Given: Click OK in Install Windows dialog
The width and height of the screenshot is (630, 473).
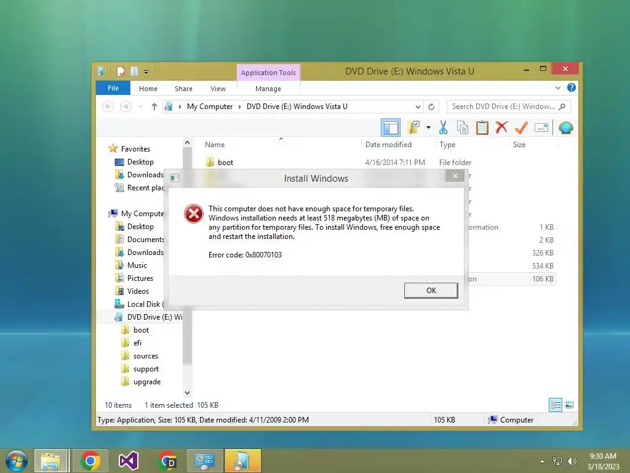Looking at the screenshot, I should (x=431, y=291).
